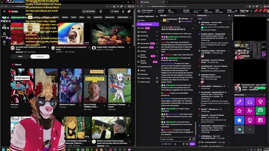Open Extensions in the dashboard sidebar
Image resolution: width=269 pixels, height=151 pixels.
click(x=148, y=74)
